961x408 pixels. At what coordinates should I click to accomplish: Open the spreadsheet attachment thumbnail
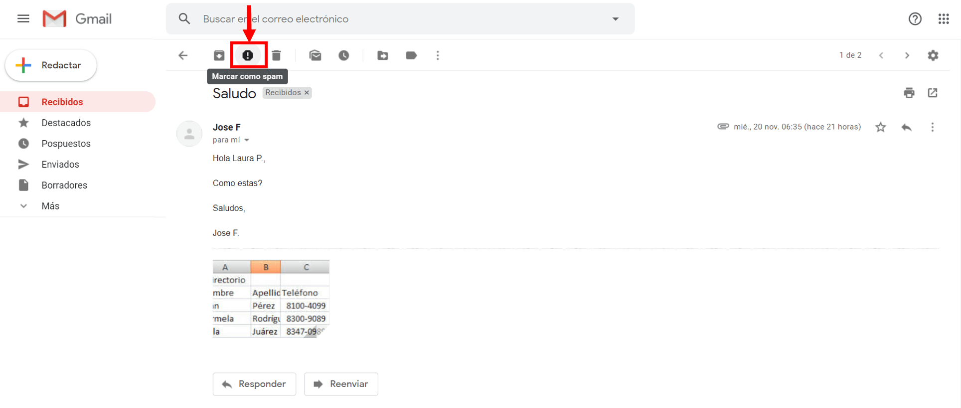tap(271, 299)
